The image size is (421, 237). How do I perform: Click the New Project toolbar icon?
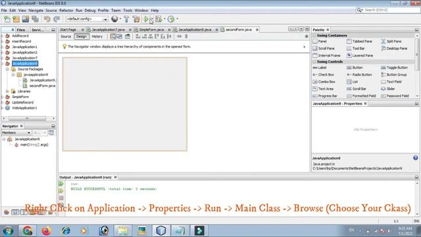[16, 19]
